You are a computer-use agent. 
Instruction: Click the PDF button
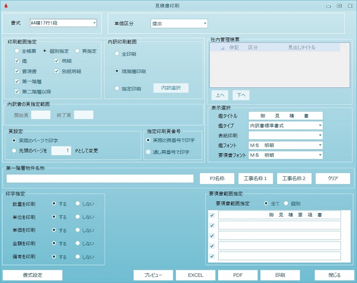click(238, 275)
